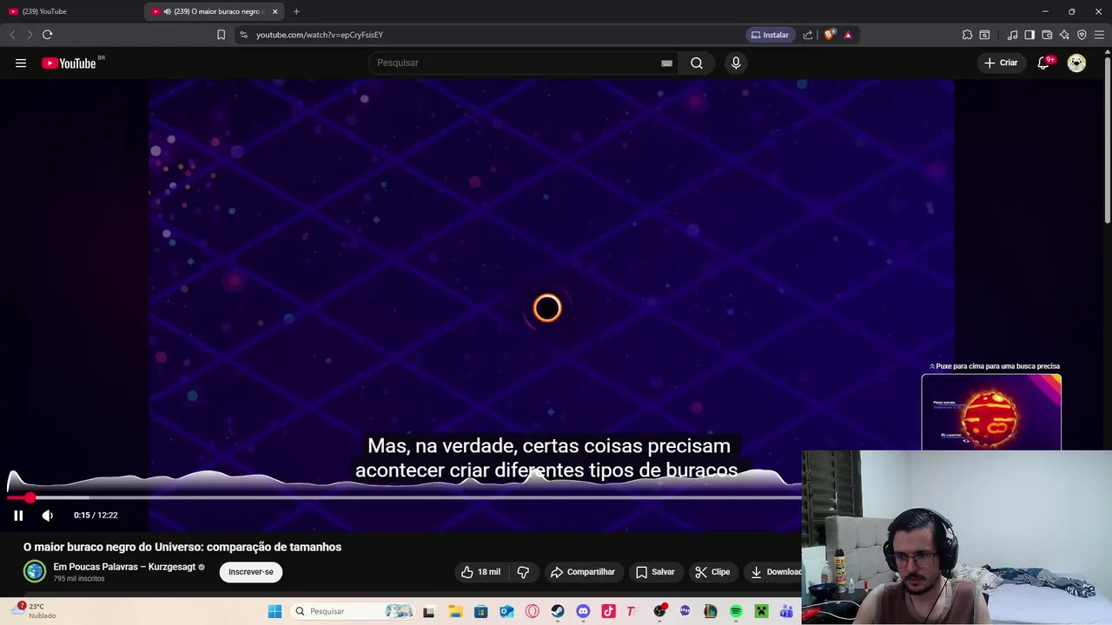Screen dimensions: 1112x625
Task: Open Outlook from taskbar
Action: click(506, 611)
